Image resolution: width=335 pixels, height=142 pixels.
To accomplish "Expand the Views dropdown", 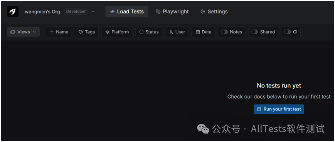I will pyautogui.click(x=23, y=32).
